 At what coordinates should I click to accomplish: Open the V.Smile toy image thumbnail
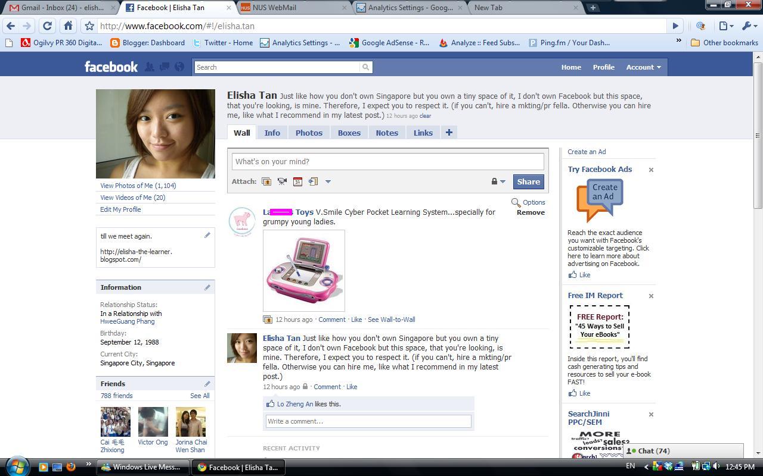(304, 271)
